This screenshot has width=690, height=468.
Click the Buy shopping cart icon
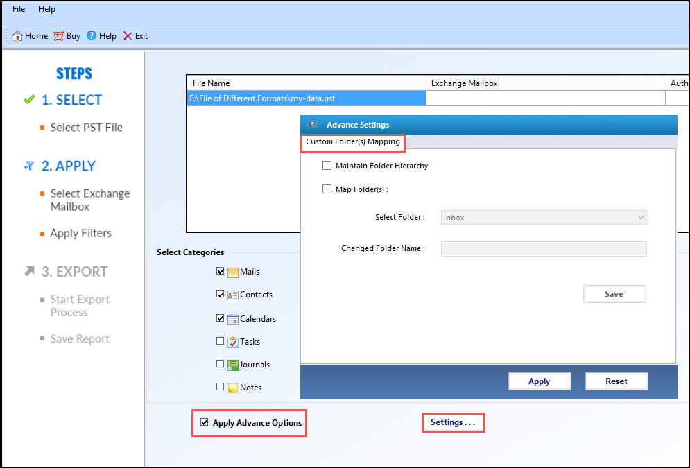58,35
